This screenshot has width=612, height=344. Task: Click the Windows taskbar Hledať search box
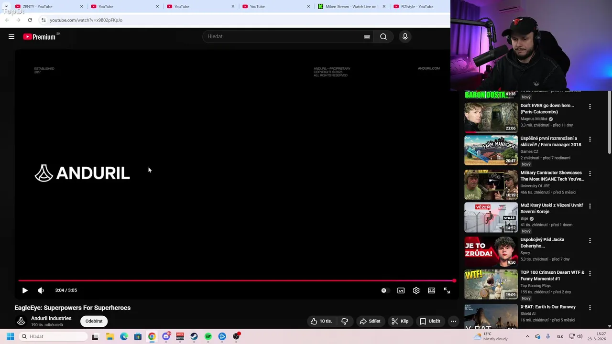click(x=53, y=336)
